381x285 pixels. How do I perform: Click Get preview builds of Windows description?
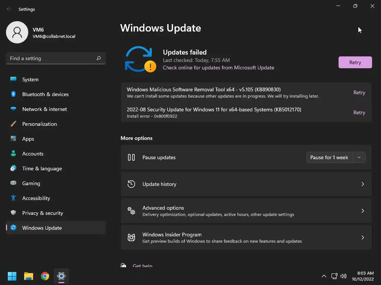(x=222, y=241)
